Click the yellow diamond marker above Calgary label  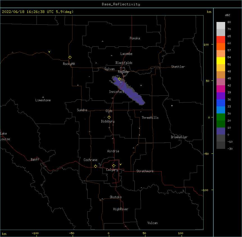[x=114, y=166]
